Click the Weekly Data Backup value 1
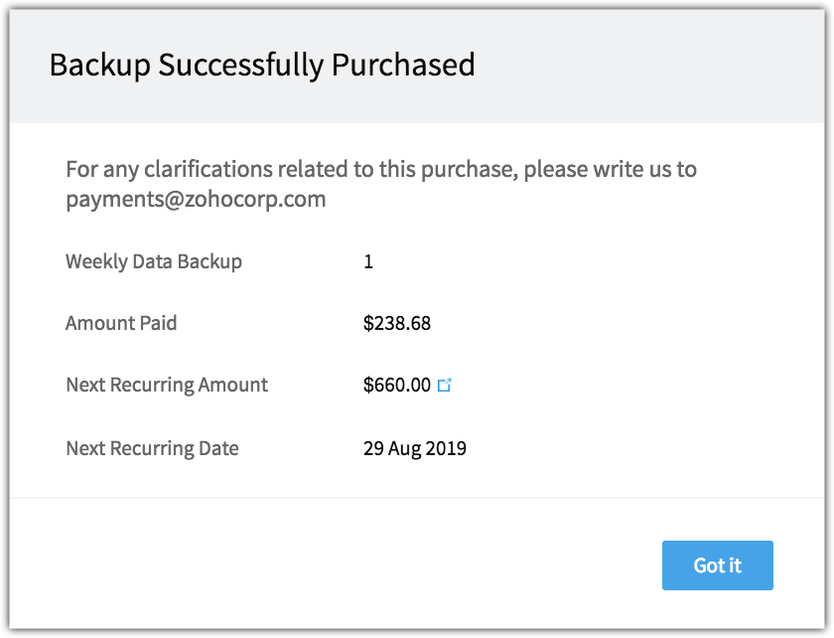The height and width of the screenshot is (638, 834). pyautogui.click(x=368, y=261)
